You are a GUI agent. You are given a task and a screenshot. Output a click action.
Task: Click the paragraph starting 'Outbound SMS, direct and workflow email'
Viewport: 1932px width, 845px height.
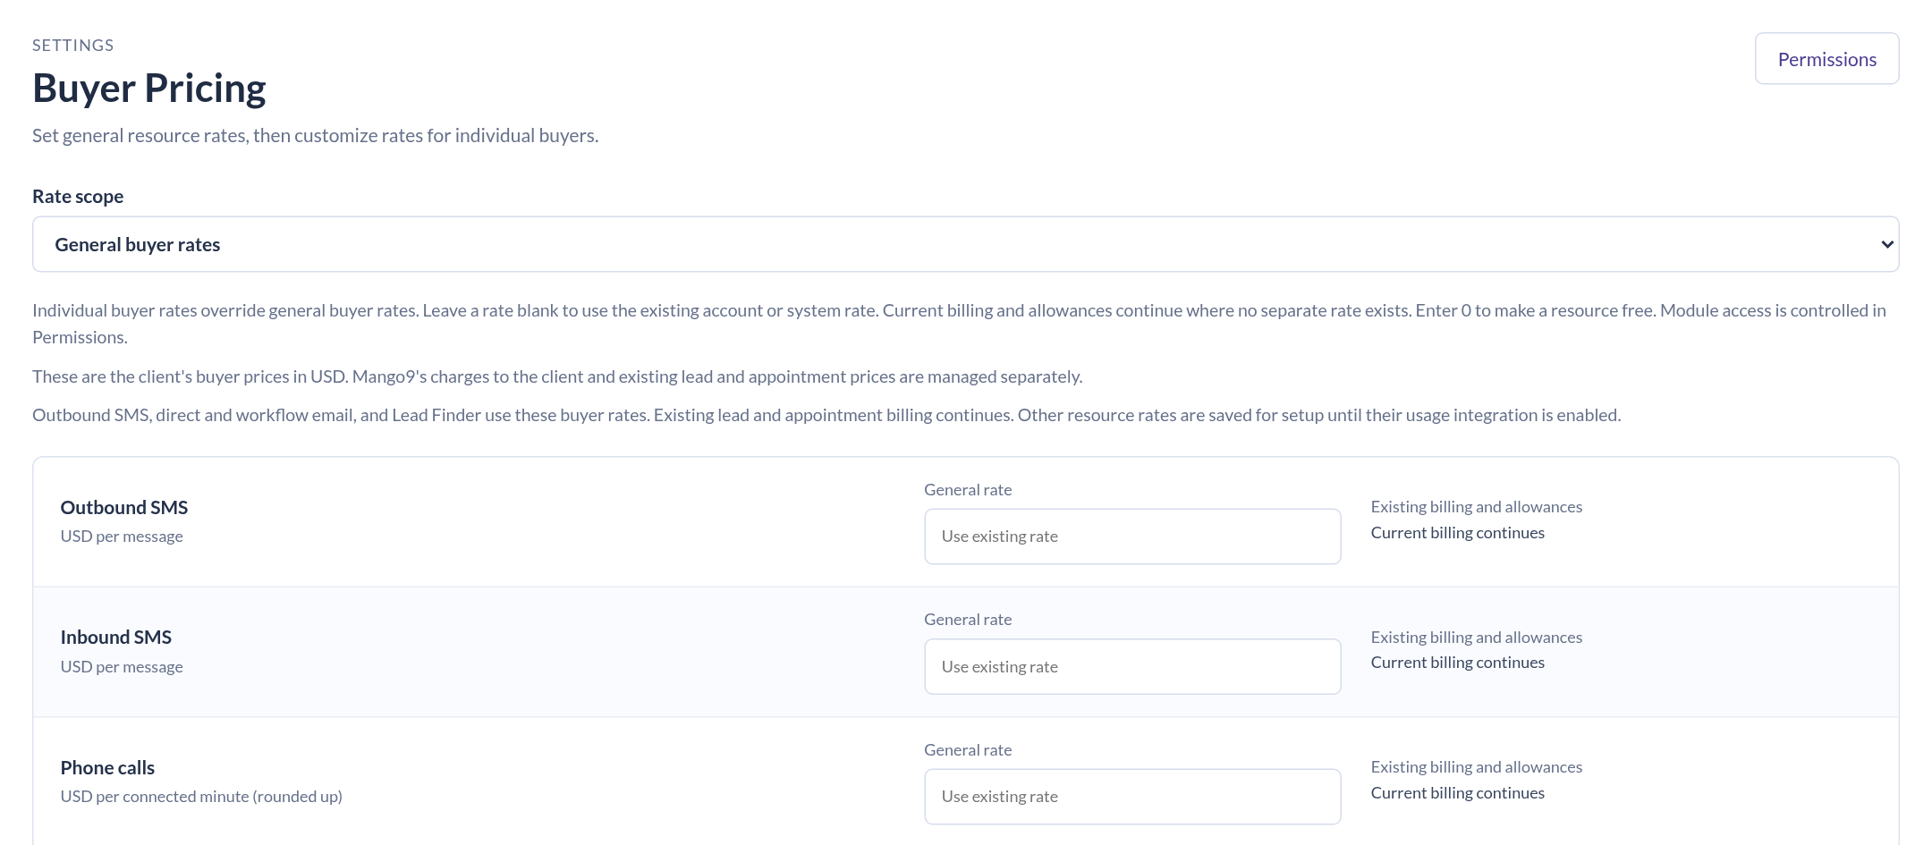pos(826,415)
